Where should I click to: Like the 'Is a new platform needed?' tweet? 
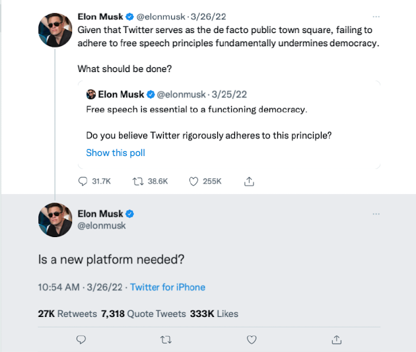click(x=252, y=339)
